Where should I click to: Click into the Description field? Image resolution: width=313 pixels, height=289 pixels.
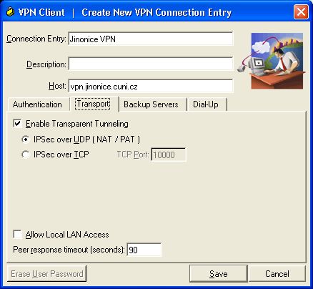[x=151, y=64]
